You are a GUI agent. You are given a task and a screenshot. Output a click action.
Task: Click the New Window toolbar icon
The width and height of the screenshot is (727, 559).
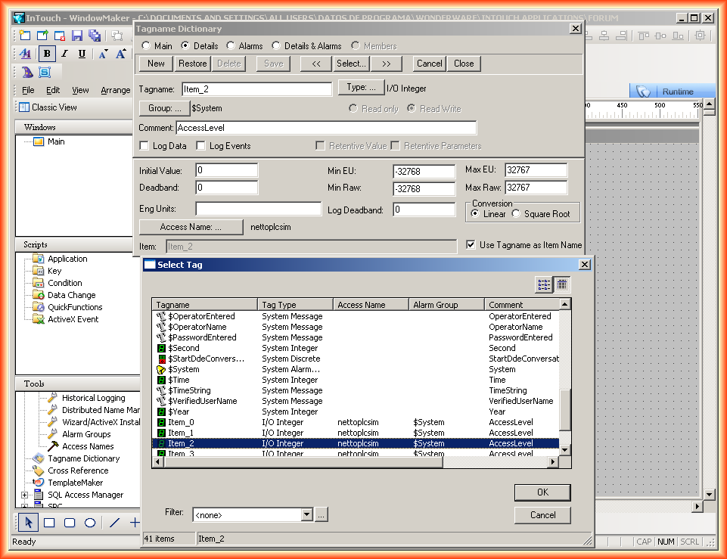point(25,36)
